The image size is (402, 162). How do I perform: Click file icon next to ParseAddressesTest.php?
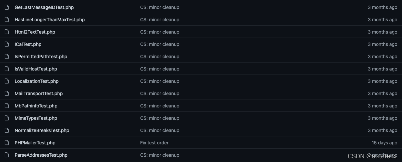coord(7,155)
